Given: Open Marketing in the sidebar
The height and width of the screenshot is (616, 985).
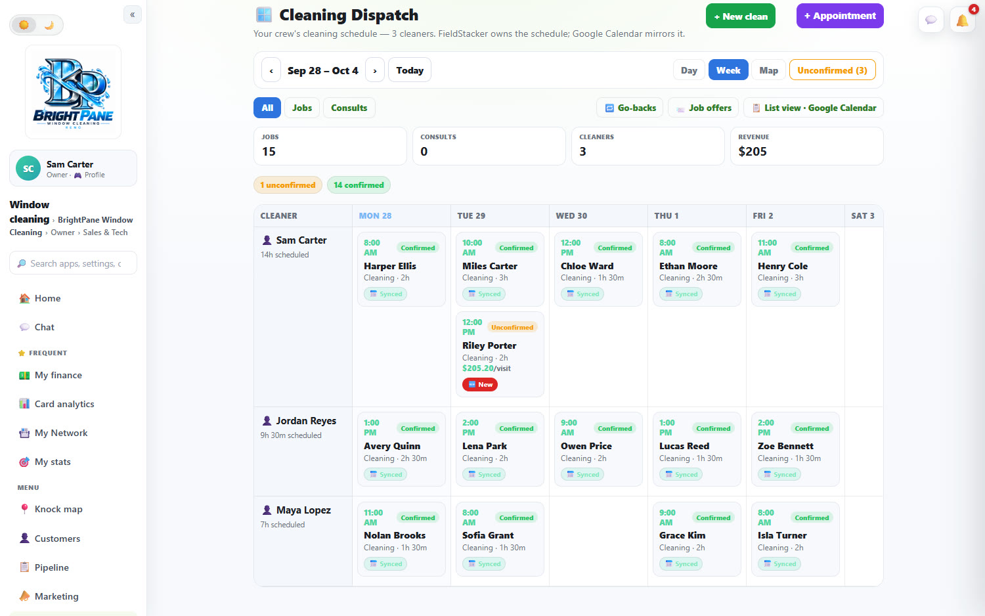Looking at the screenshot, I should (73, 596).
